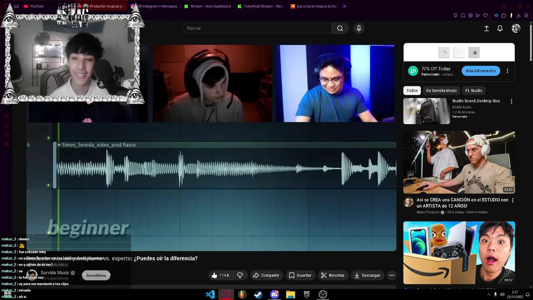Open options for 12-year-old artist video
The image size is (533, 300).
pyautogui.click(x=513, y=200)
